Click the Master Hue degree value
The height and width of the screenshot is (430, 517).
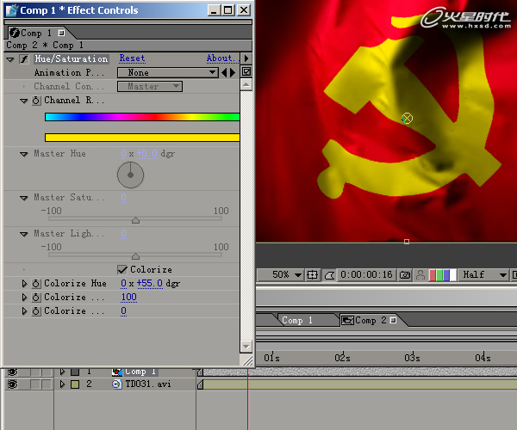pyautogui.click(x=146, y=154)
